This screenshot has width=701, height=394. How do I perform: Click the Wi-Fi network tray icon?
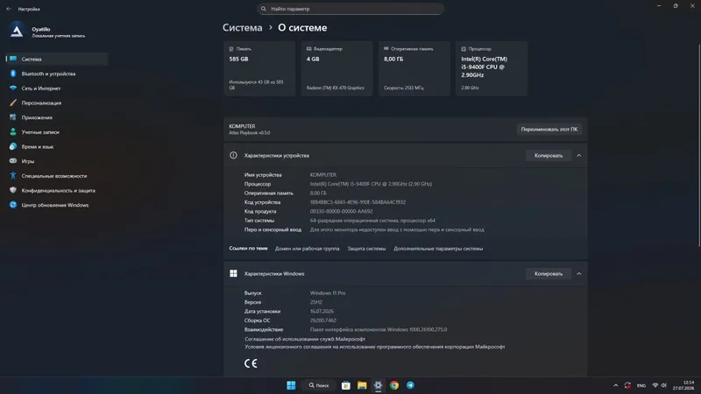click(655, 385)
